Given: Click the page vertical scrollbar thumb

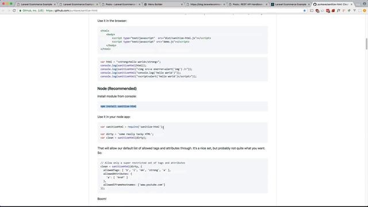Looking at the screenshot, I should [x=366, y=44].
